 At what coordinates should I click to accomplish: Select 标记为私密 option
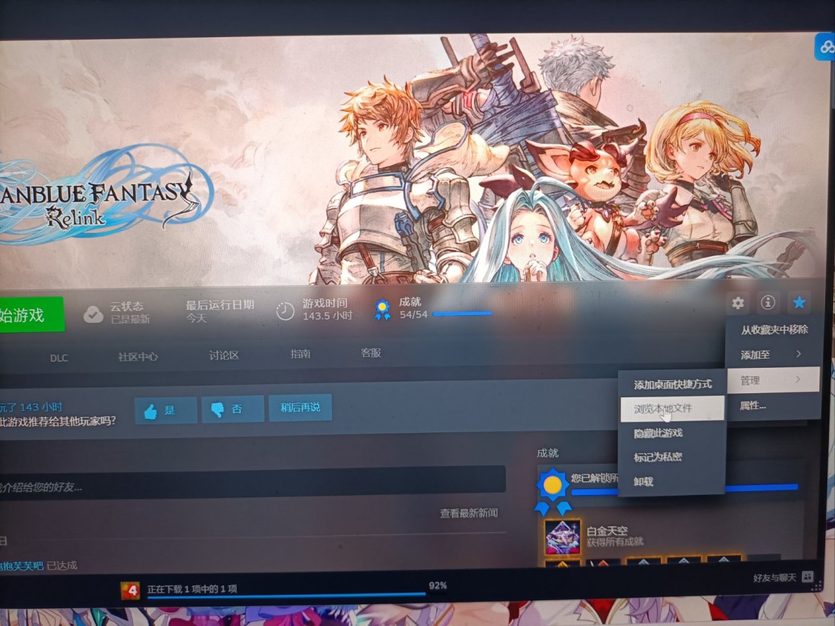(x=672, y=457)
